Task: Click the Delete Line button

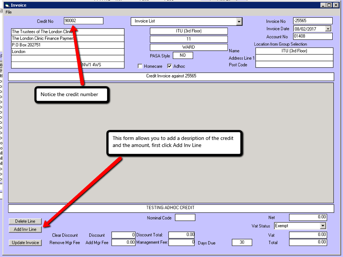Action: [25, 221]
